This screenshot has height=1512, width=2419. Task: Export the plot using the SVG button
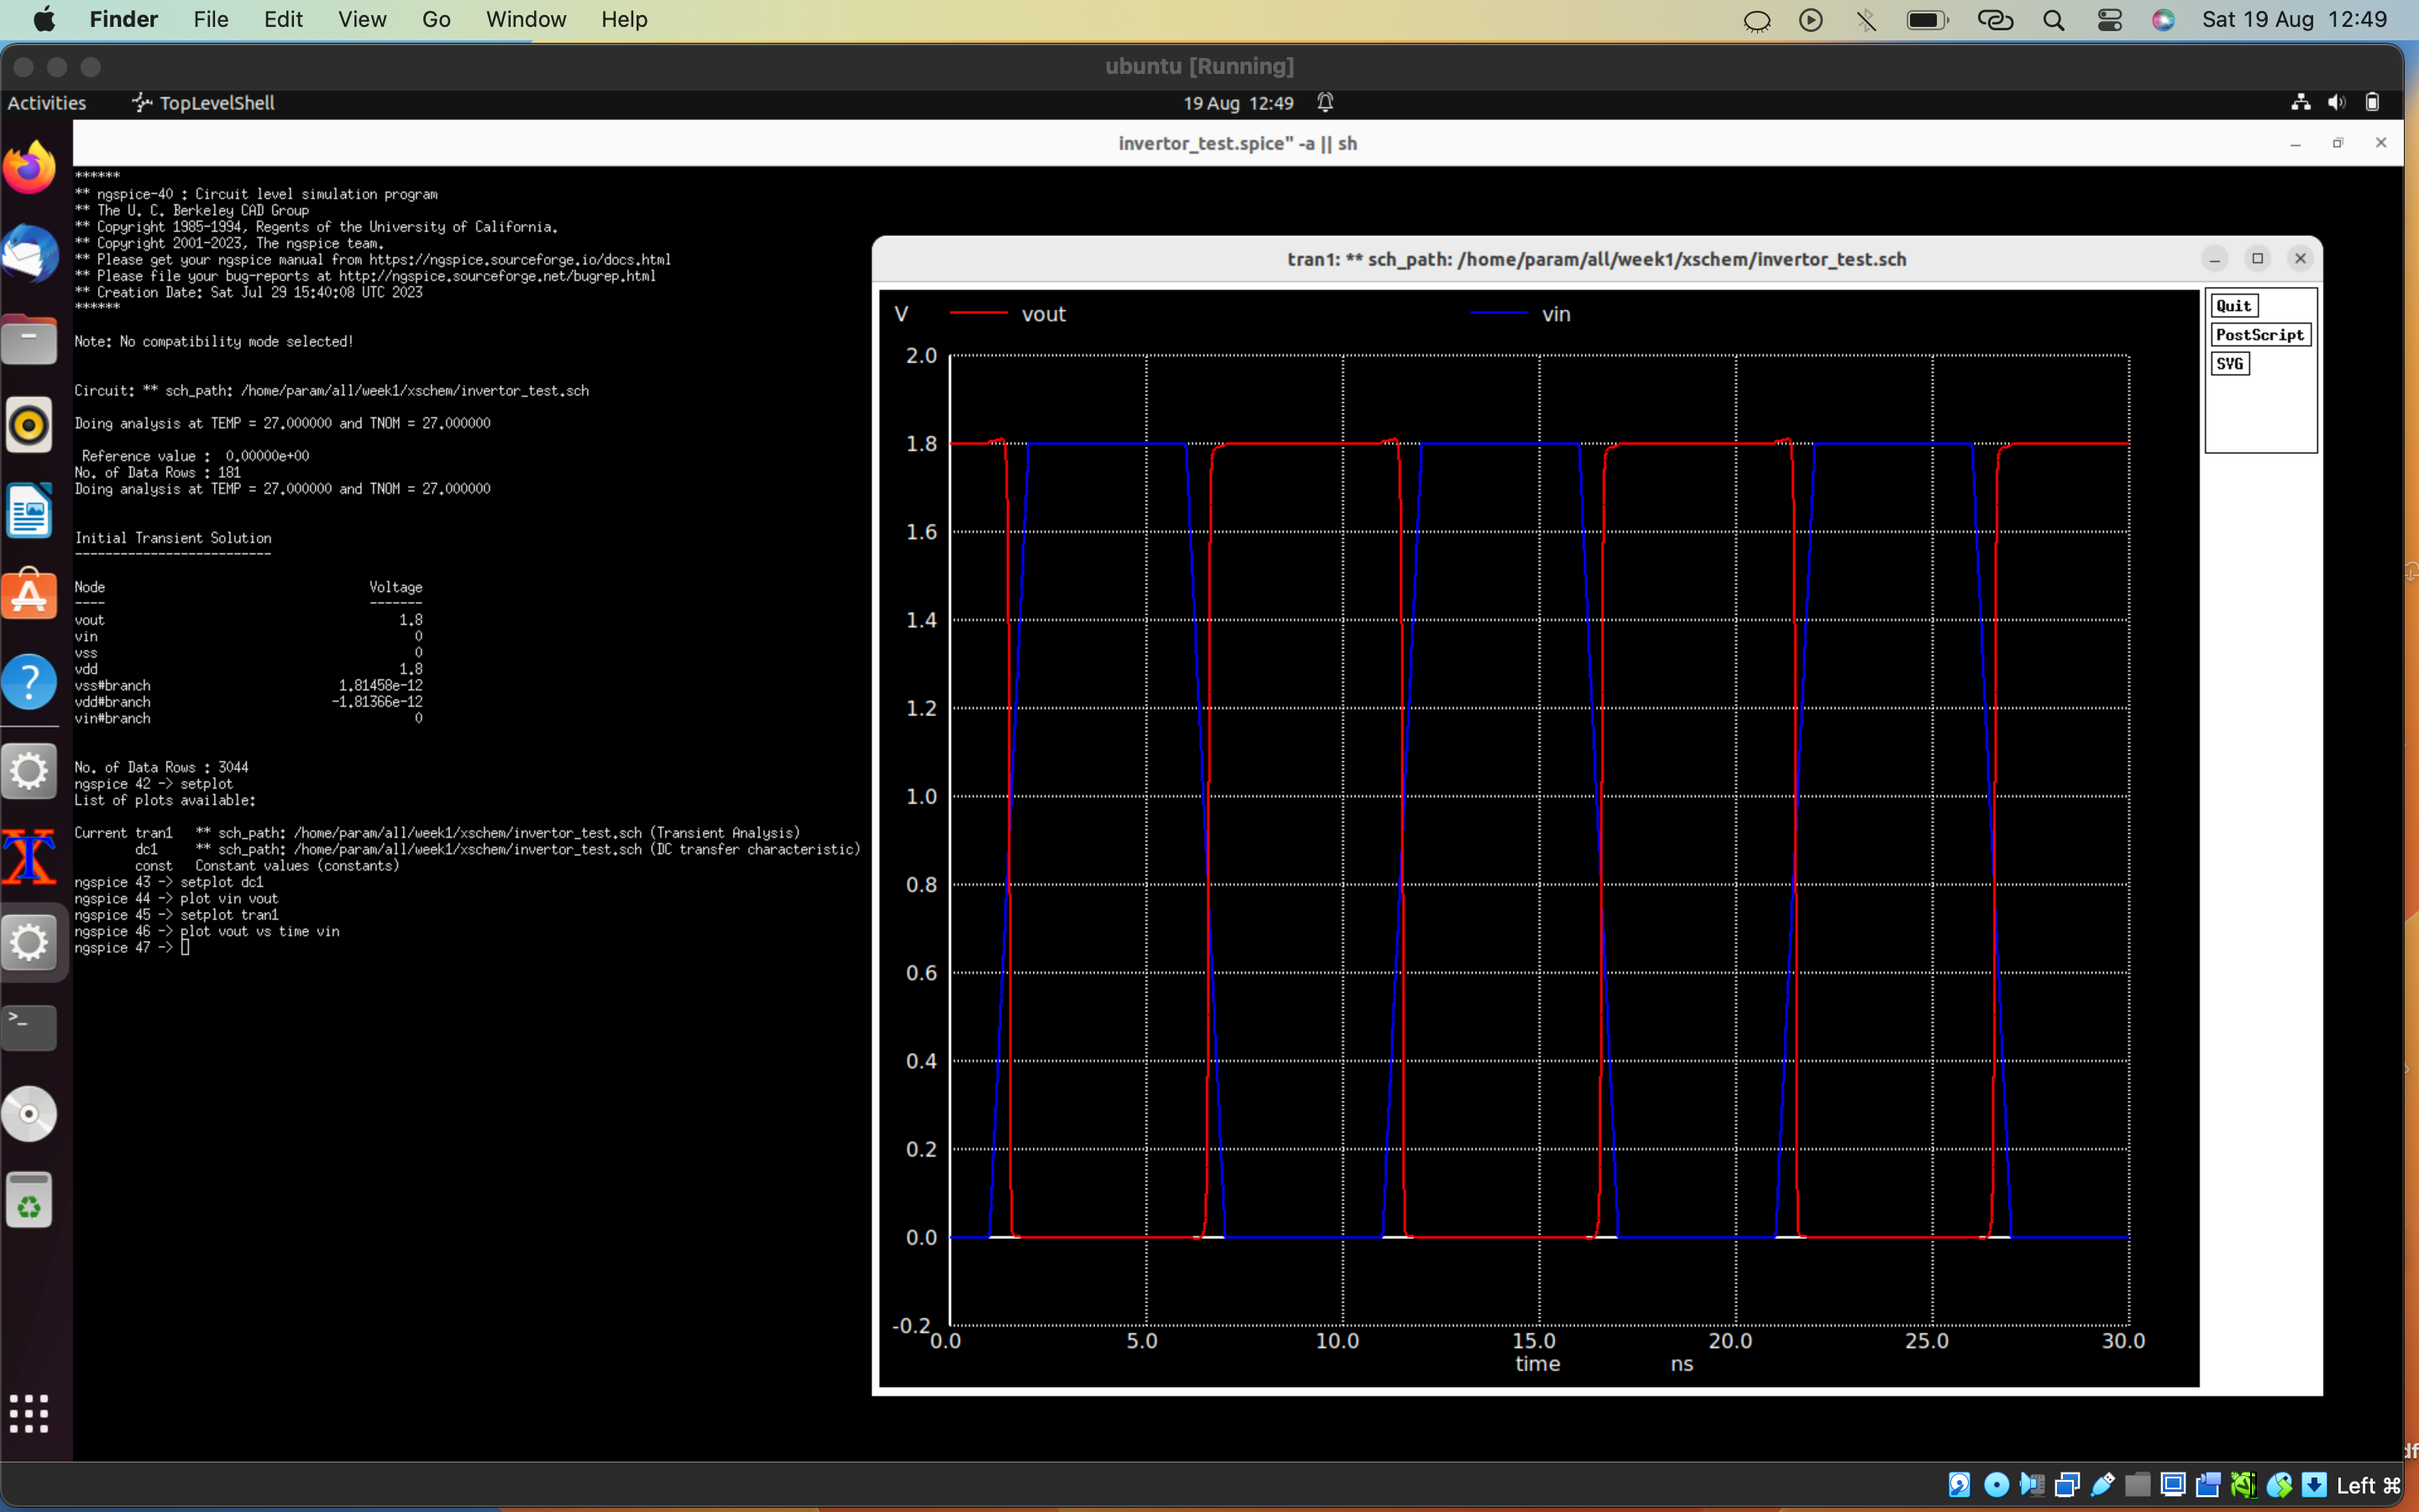coord(2230,363)
